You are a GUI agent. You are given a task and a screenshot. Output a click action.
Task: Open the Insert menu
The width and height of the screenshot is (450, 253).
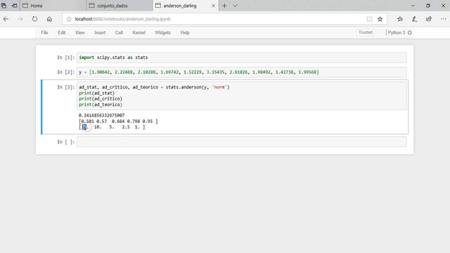tap(100, 33)
